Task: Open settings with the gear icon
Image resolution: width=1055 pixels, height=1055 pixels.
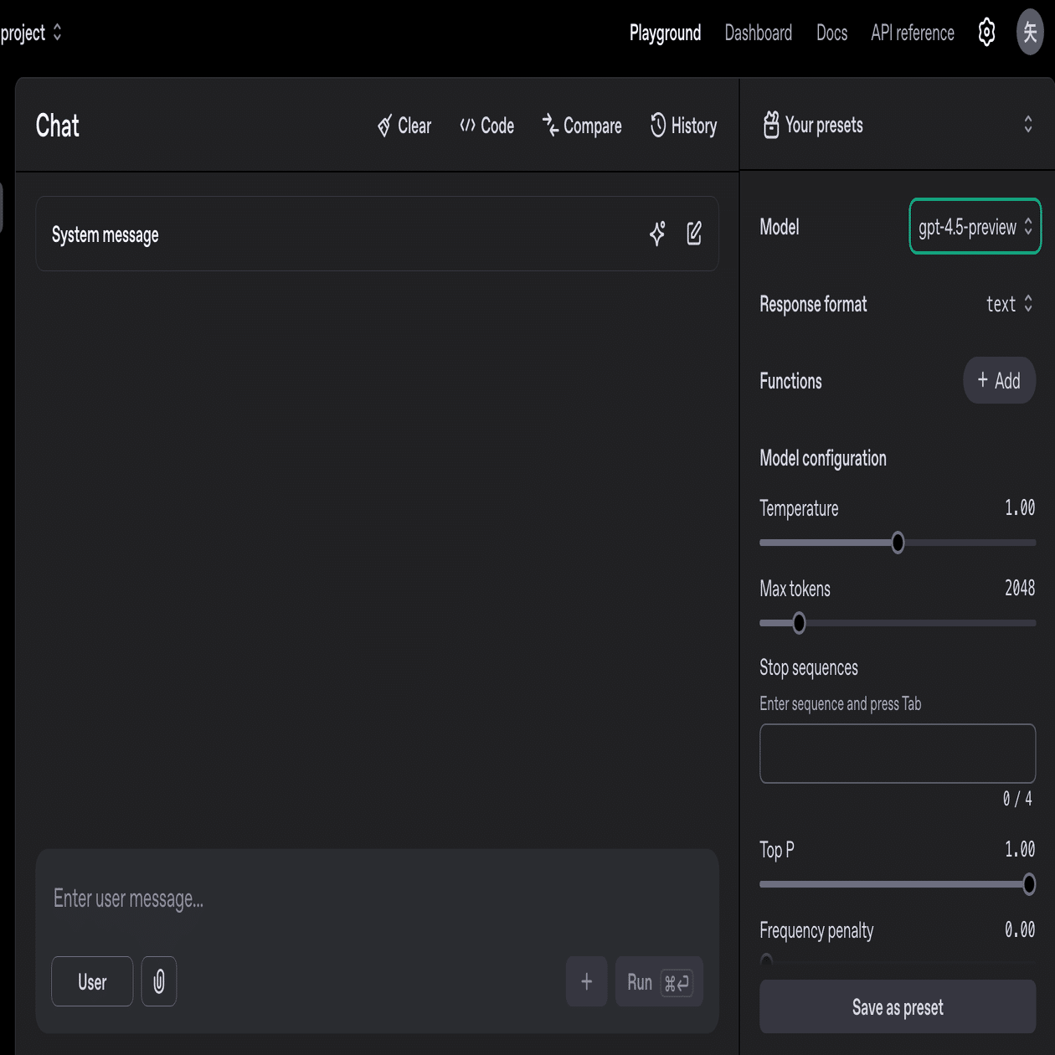Action: [987, 33]
